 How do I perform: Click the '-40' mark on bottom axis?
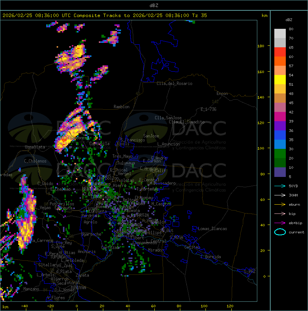click(24, 306)
